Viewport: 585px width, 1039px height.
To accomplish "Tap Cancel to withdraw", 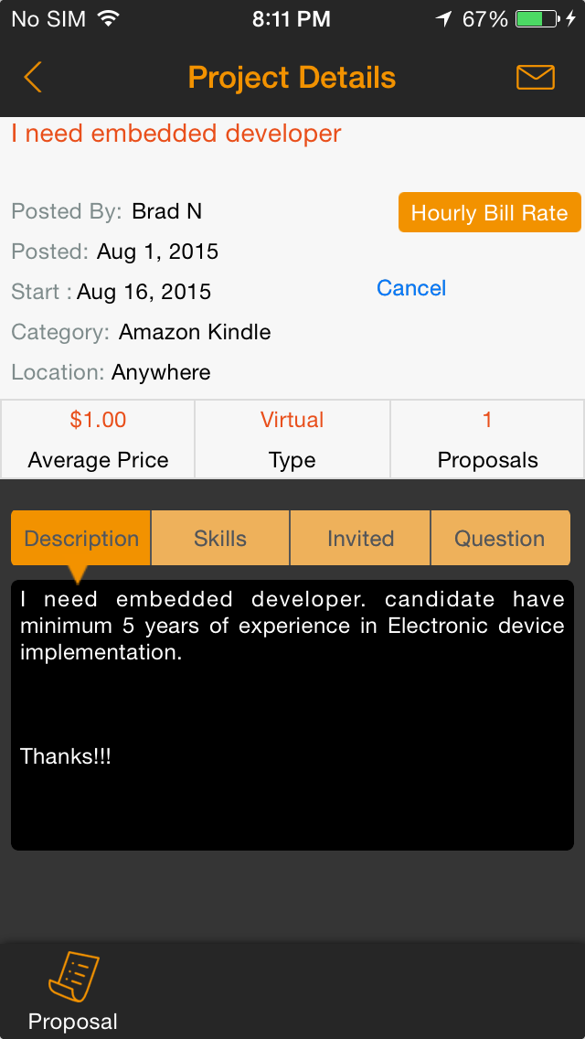I will (x=410, y=288).
